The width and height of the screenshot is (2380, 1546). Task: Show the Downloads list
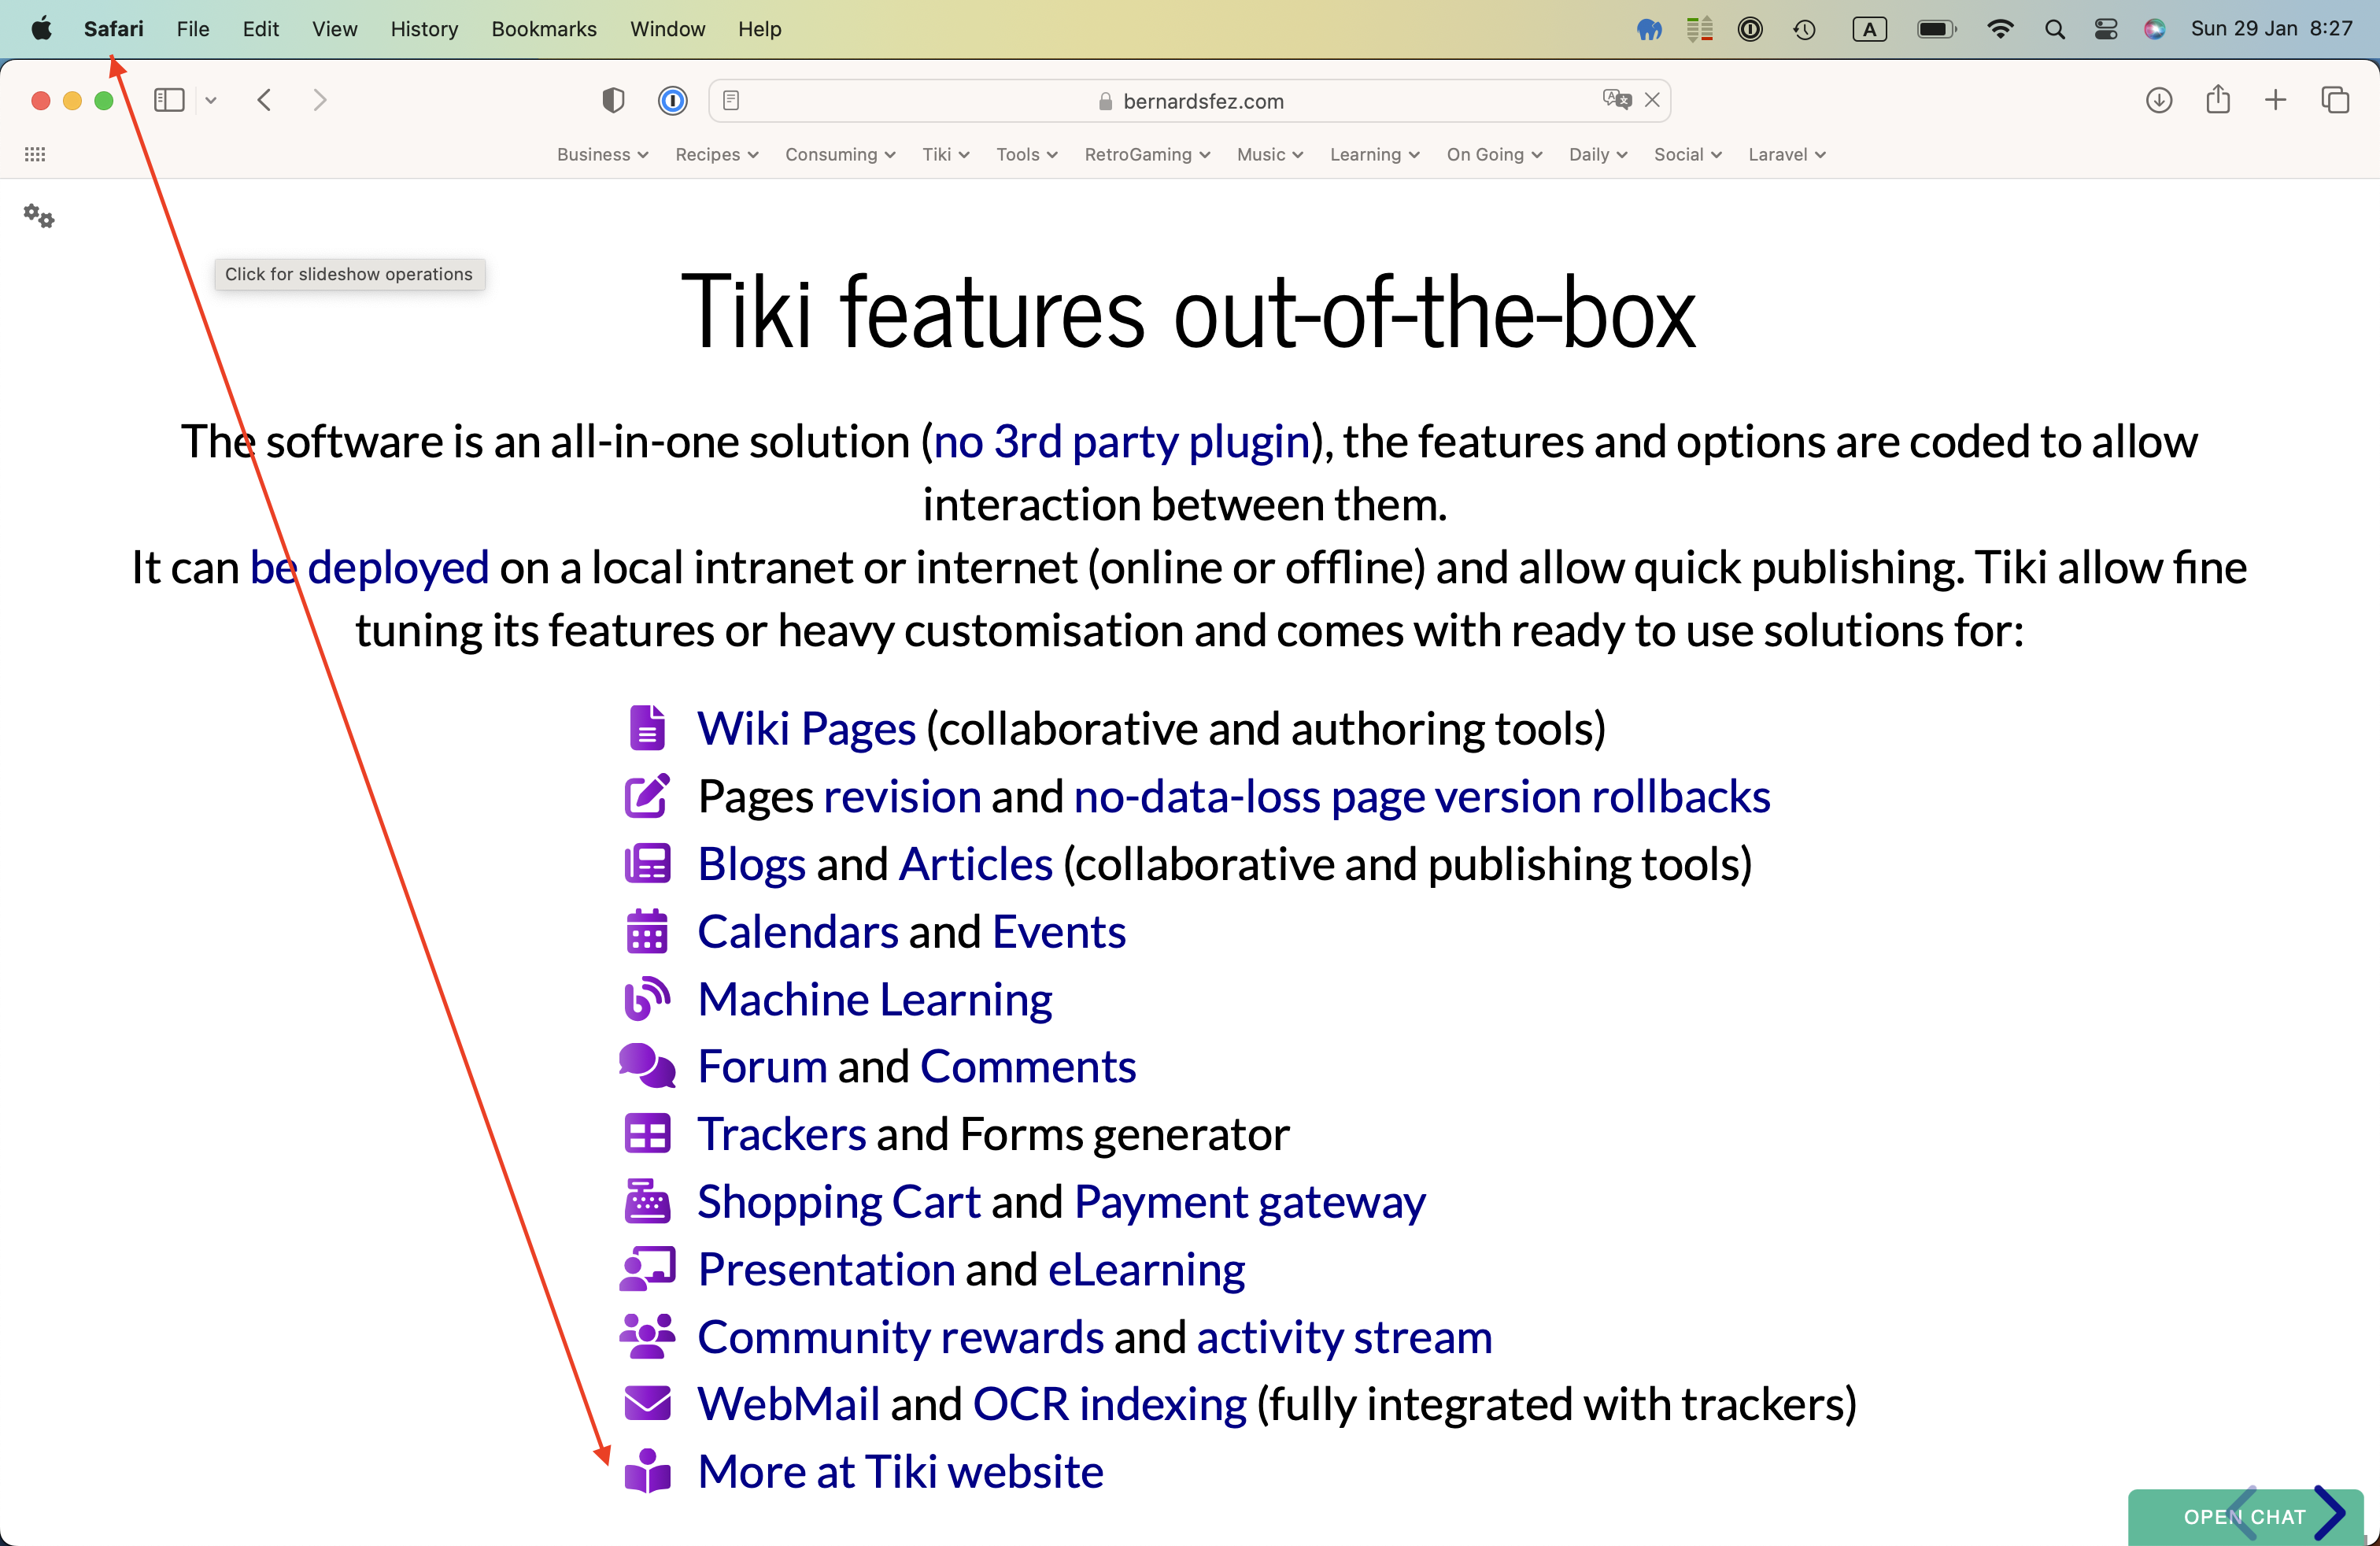click(x=2159, y=100)
